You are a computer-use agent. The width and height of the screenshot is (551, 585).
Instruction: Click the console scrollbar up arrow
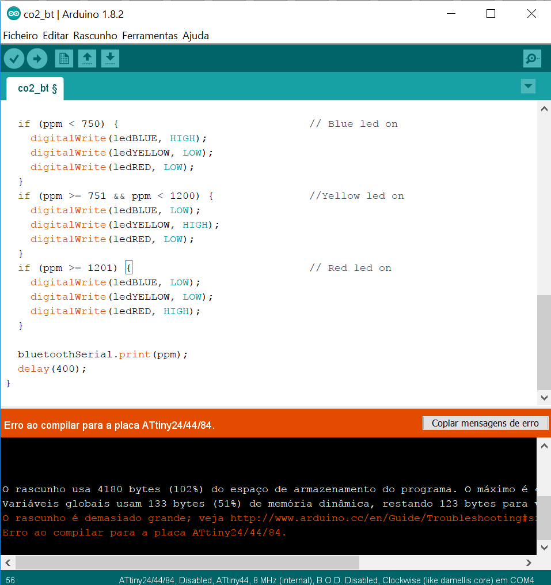click(544, 446)
